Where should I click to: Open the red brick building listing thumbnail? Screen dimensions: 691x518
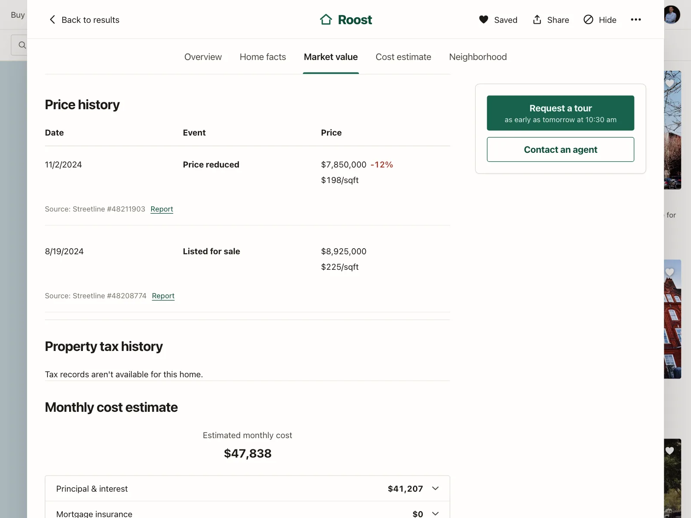[673, 319]
